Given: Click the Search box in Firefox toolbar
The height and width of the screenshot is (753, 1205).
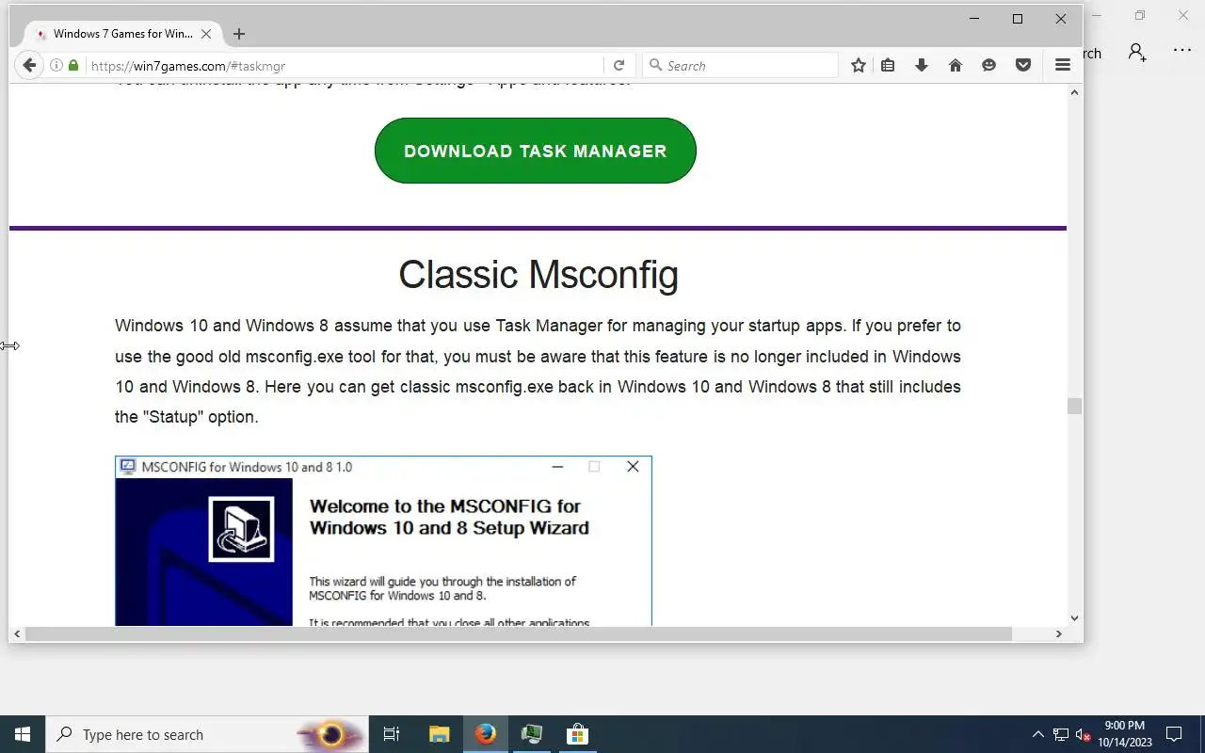Looking at the screenshot, I should pos(741,66).
